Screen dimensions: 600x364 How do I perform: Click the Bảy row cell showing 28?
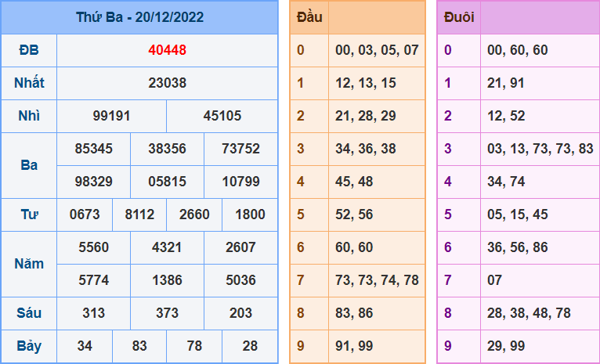point(250,346)
